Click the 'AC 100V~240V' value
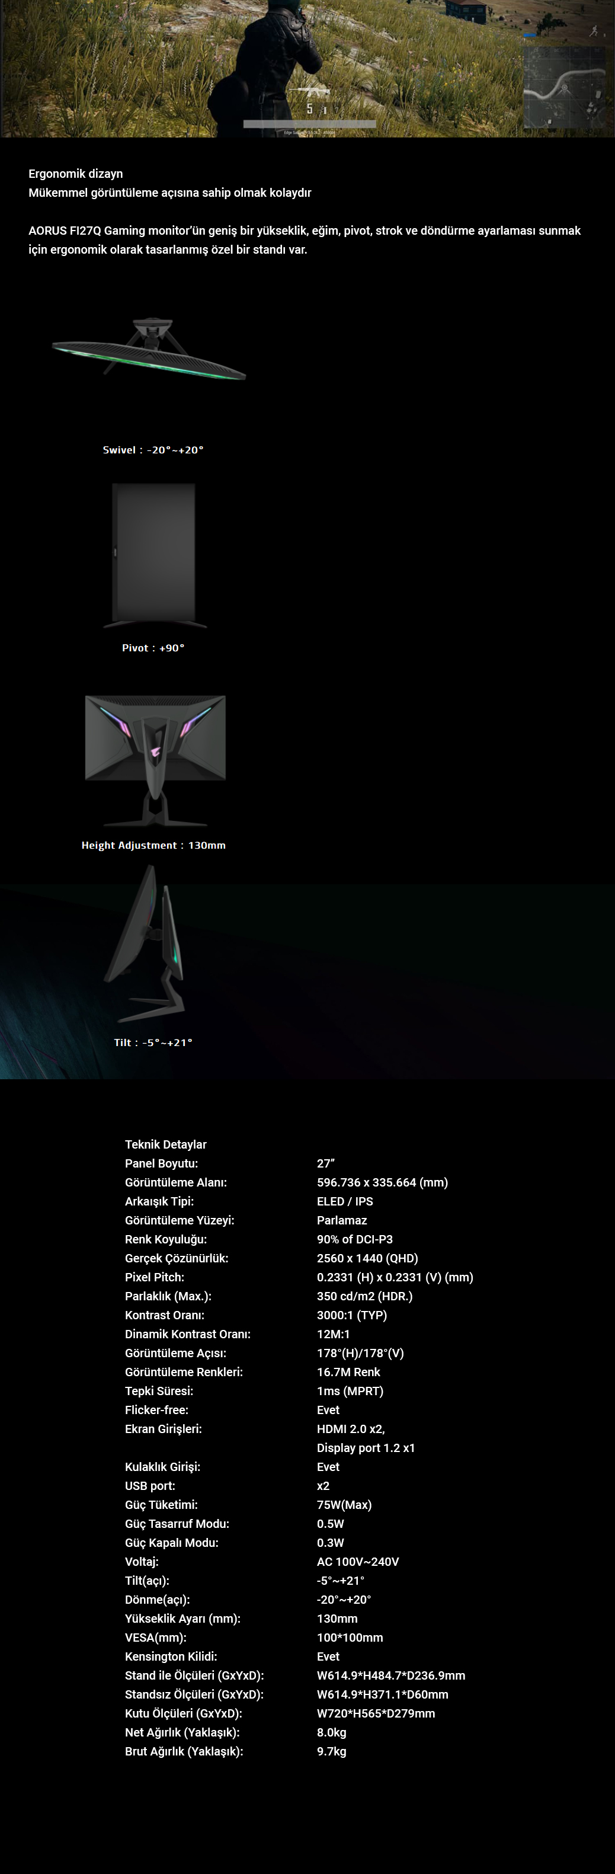The width and height of the screenshot is (615, 1874). 358,1560
